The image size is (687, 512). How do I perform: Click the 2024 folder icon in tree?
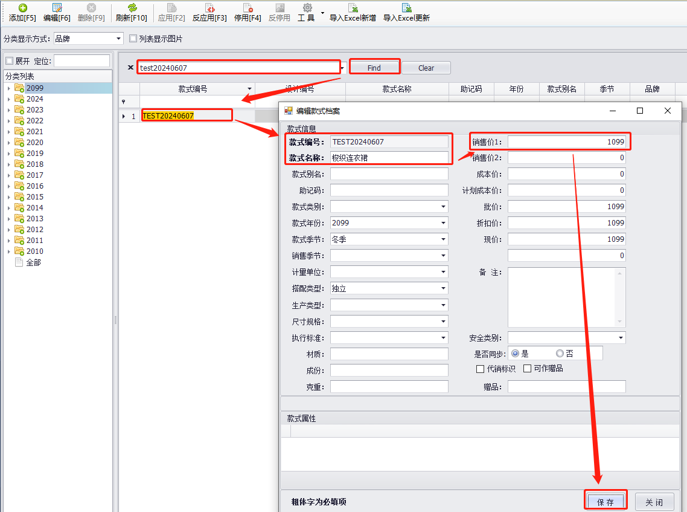pos(19,99)
